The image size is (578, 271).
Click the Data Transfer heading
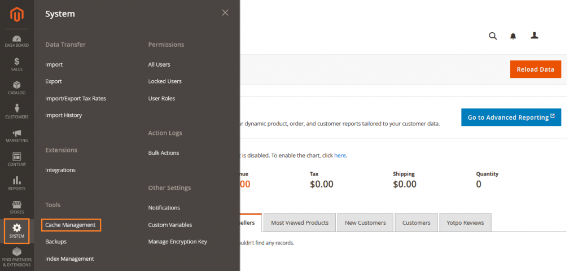[65, 45]
